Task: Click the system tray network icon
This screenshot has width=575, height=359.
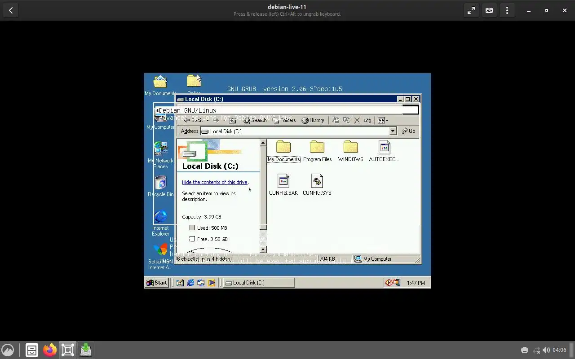Action: pyautogui.click(x=397, y=283)
